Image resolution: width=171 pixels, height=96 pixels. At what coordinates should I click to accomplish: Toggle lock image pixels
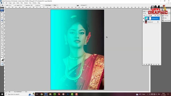pos(148,15)
